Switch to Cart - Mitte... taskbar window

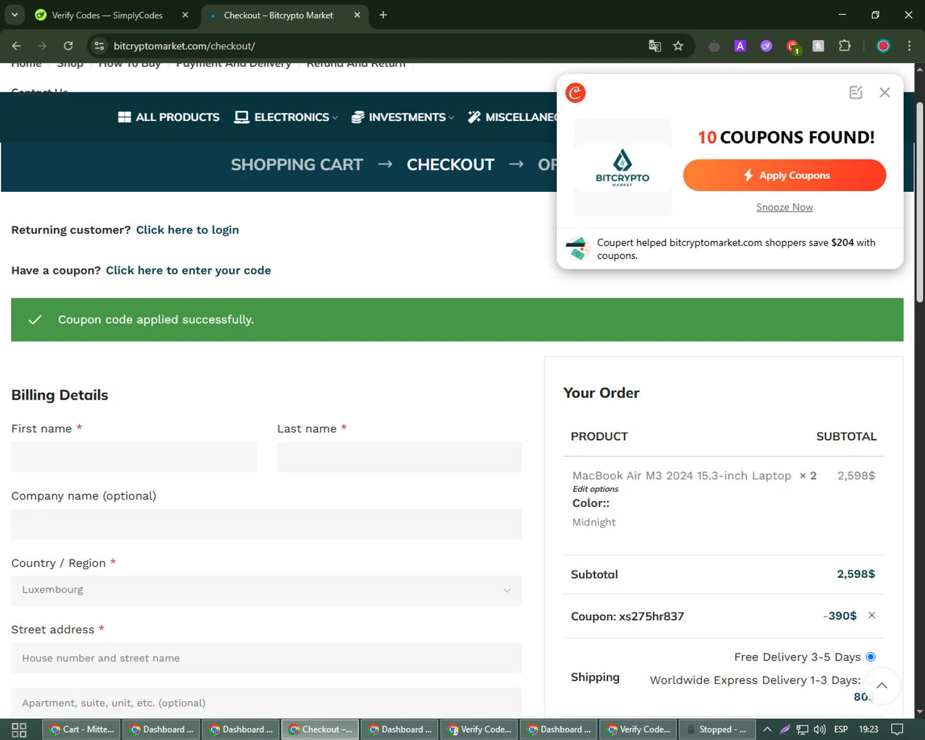point(81,730)
